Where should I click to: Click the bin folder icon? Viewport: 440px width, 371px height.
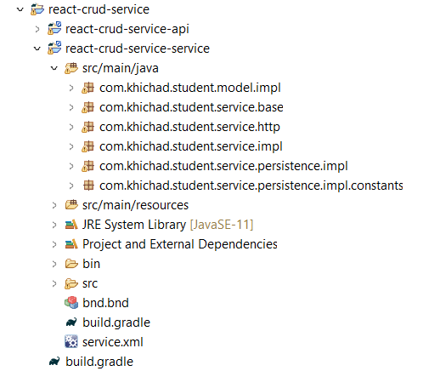coord(71,264)
